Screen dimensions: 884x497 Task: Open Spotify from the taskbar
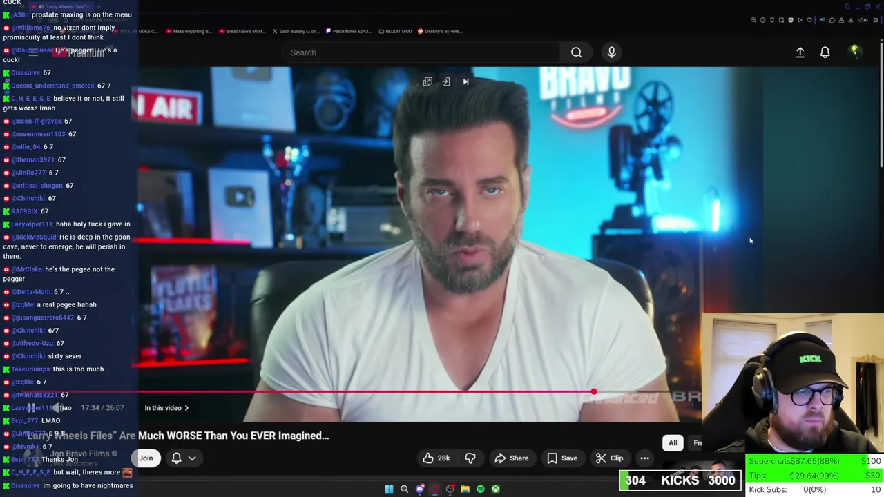coord(480,489)
